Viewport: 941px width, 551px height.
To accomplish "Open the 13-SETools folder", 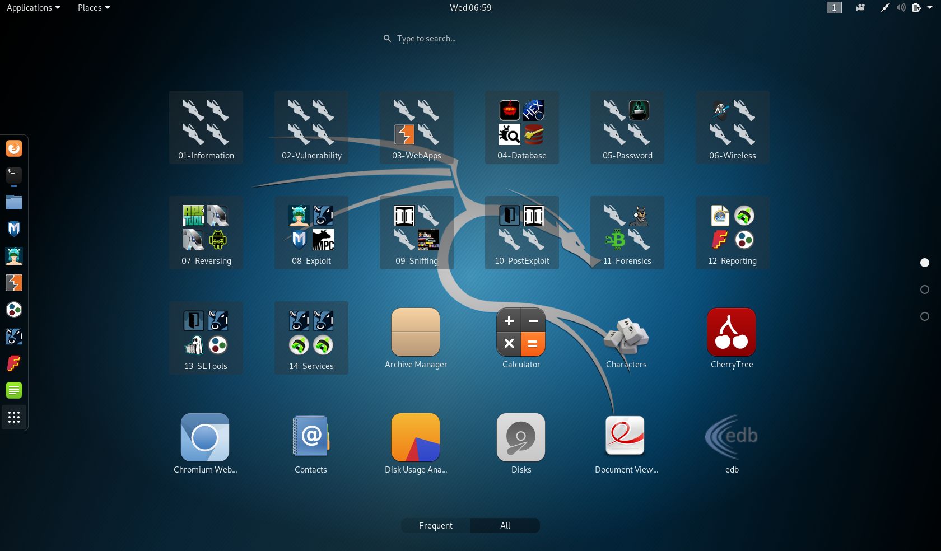I will pyautogui.click(x=206, y=338).
